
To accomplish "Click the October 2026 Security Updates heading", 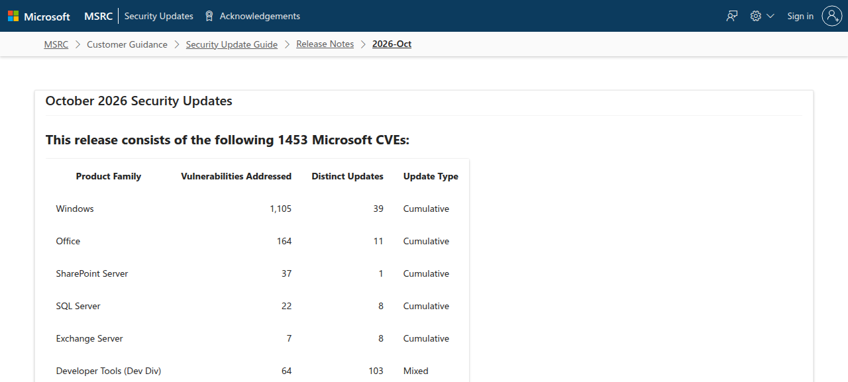I will (x=139, y=101).
